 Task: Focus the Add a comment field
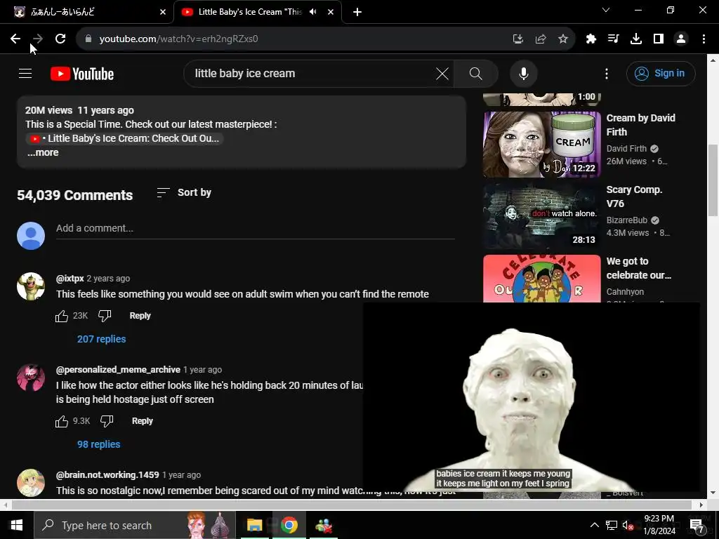256,228
